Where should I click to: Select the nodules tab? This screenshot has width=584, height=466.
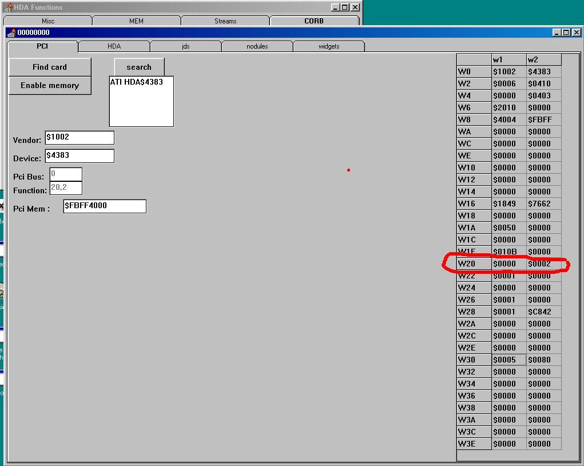click(x=257, y=46)
